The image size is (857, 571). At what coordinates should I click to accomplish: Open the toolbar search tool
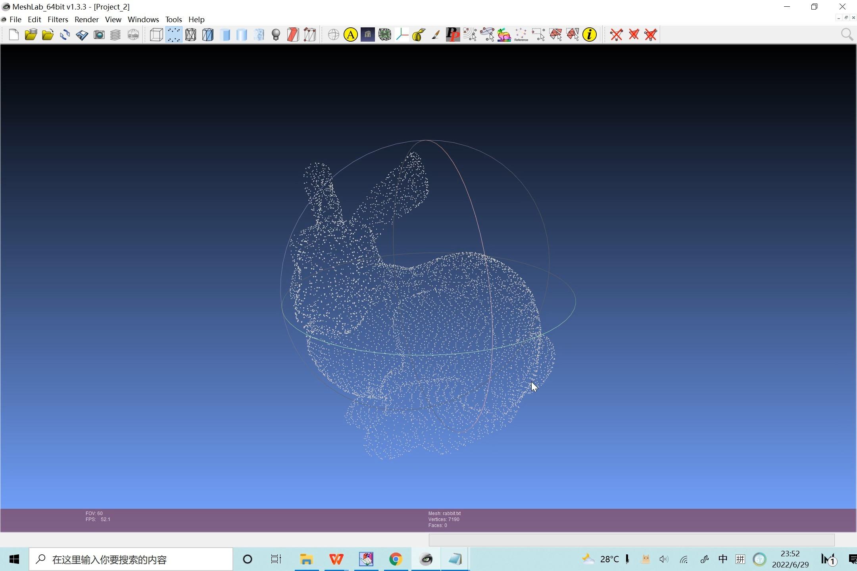[846, 34]
